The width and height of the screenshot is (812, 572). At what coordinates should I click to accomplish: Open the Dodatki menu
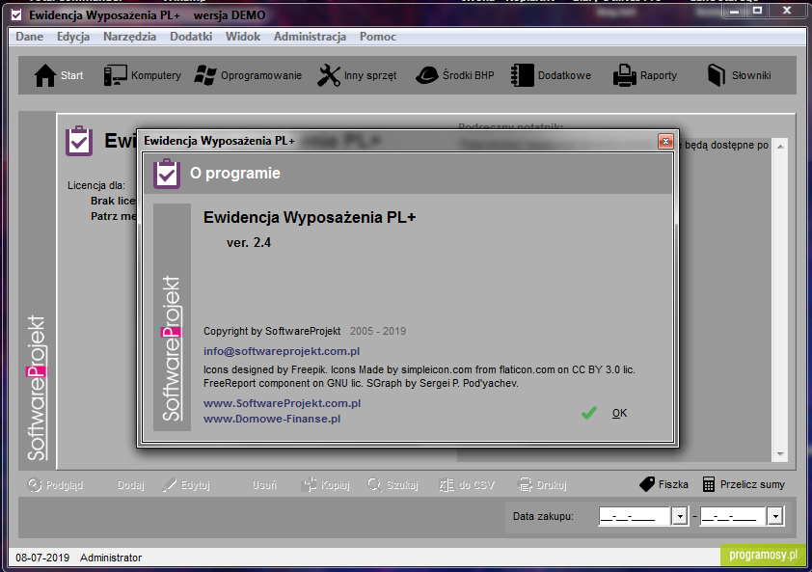[x=191, y=37]
